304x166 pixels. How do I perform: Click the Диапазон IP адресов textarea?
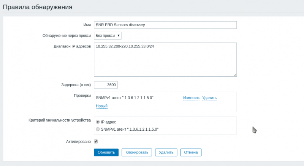(x=165, y=60)
